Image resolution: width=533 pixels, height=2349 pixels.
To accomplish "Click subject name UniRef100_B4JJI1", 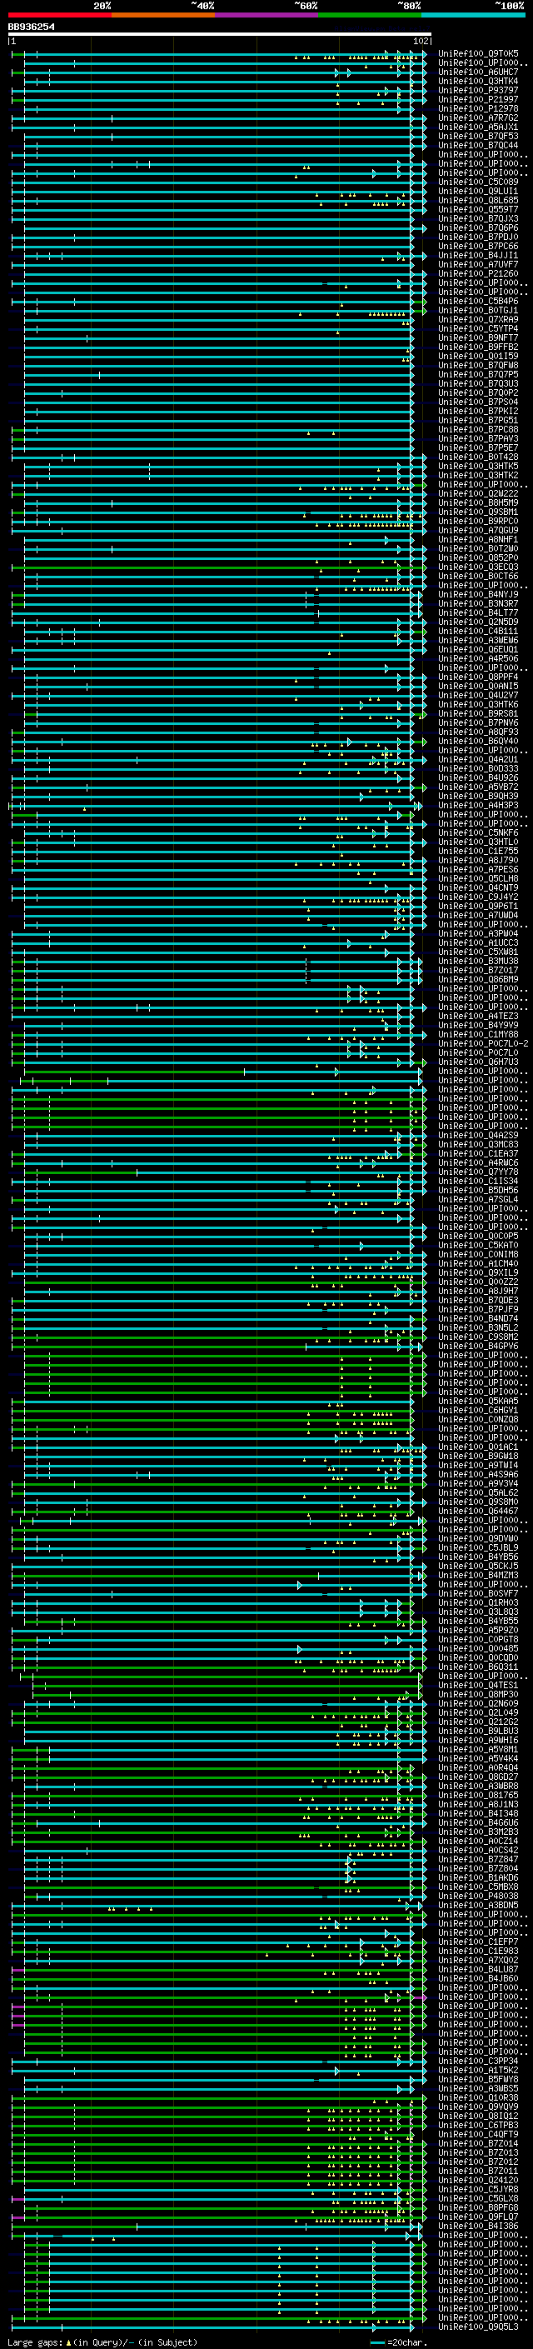I will point(478,255).
